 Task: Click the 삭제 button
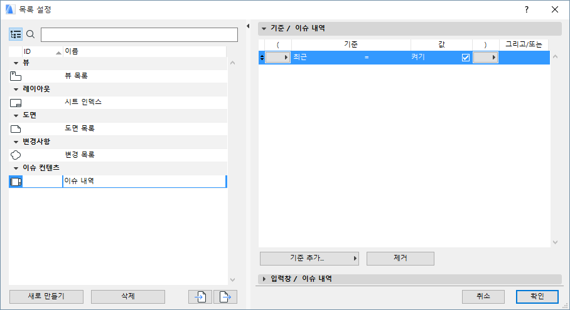point(128,297)
